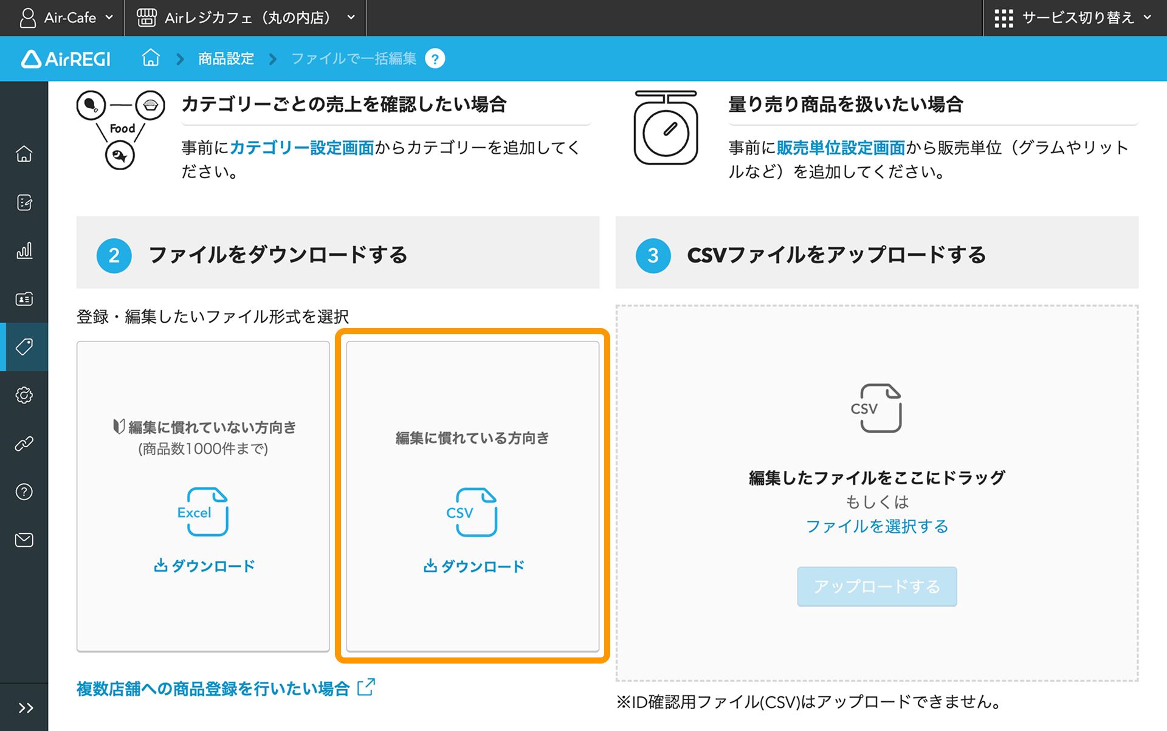Open the Air-Cafe account dropdown

[66, 18]
